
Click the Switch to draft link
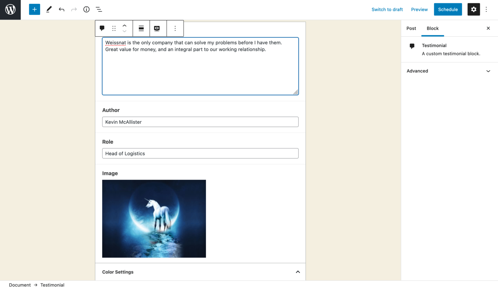[x=387, y=9]
